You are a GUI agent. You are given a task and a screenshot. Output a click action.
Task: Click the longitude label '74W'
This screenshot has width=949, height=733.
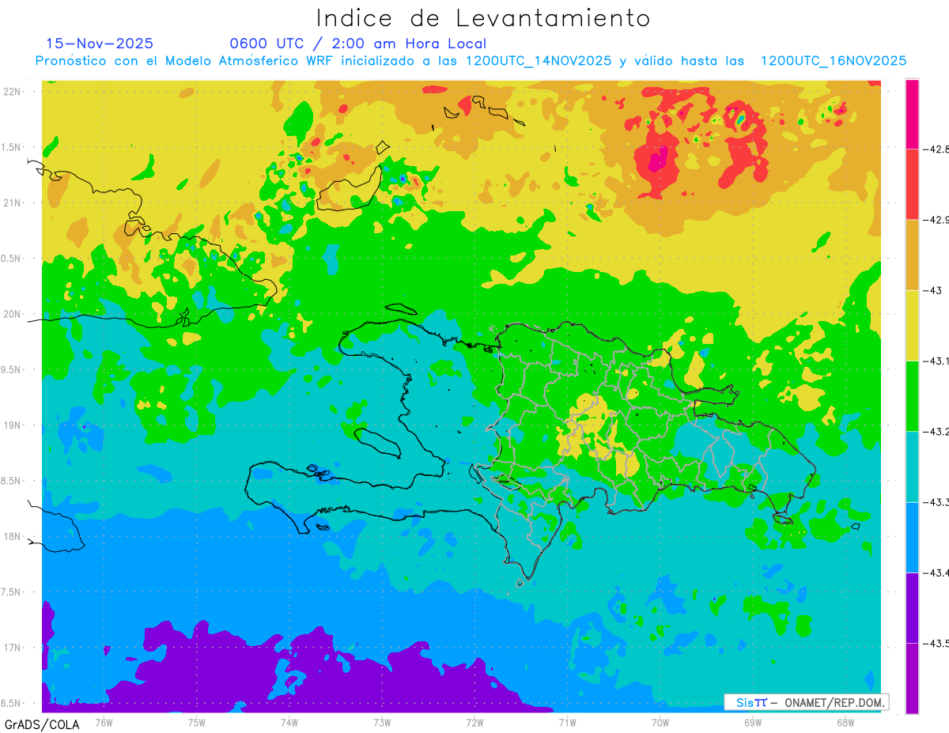pos(289,722)
